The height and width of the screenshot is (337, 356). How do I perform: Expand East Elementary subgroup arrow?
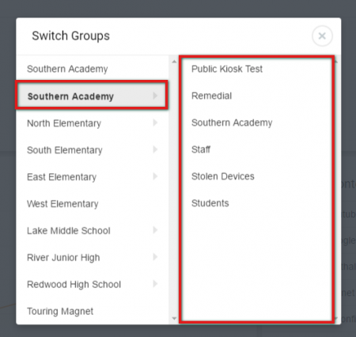pyautogui.click(x=155, y=176)
